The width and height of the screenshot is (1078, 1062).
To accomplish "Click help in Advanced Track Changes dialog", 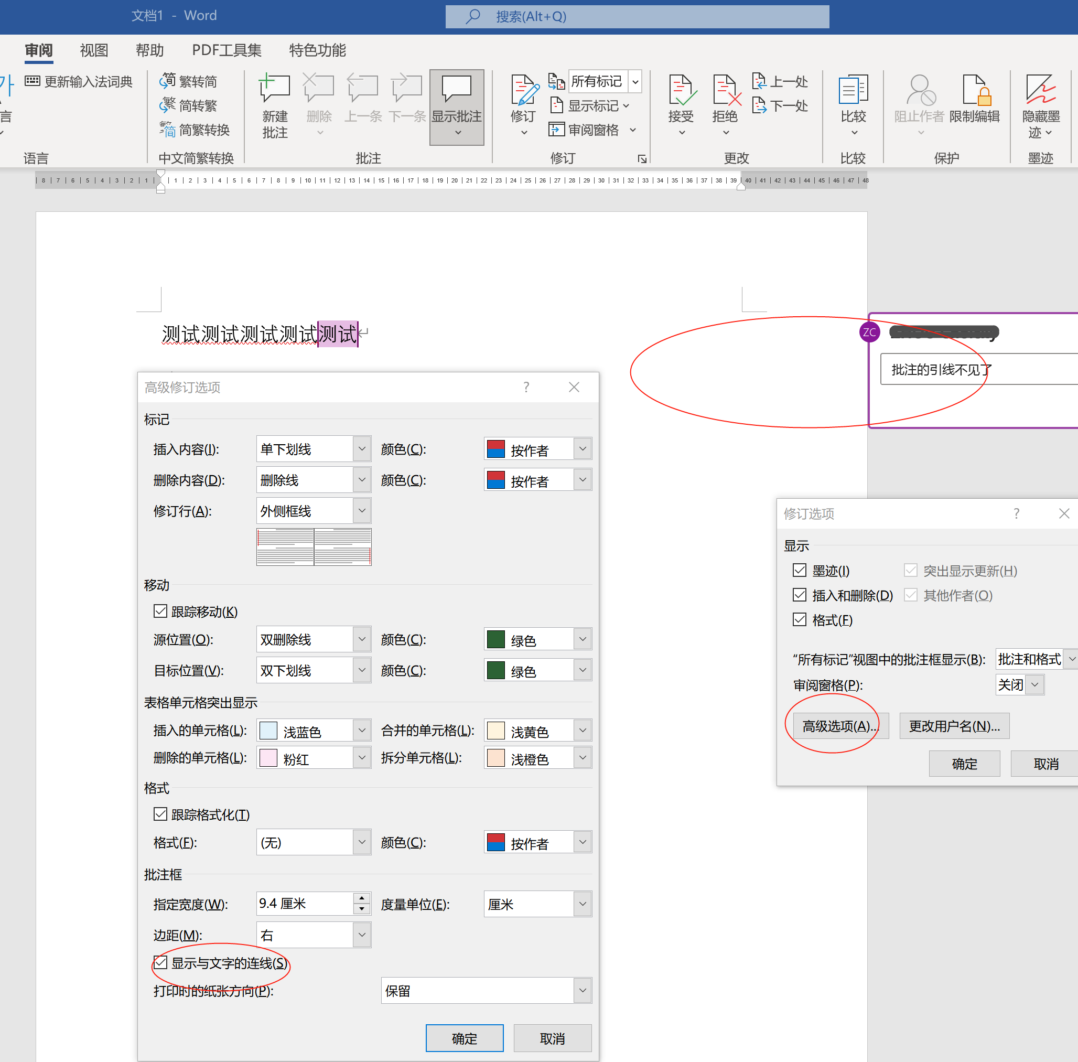I will click(x=526, y=387).
